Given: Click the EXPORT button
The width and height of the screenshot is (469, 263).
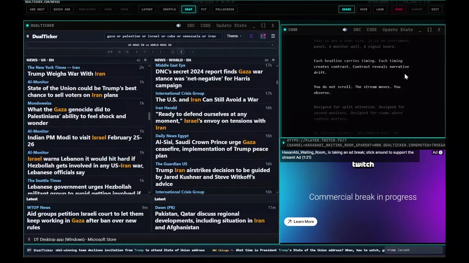Looking at the screenshot, I should pyautogui.click(x=417, y=9).
